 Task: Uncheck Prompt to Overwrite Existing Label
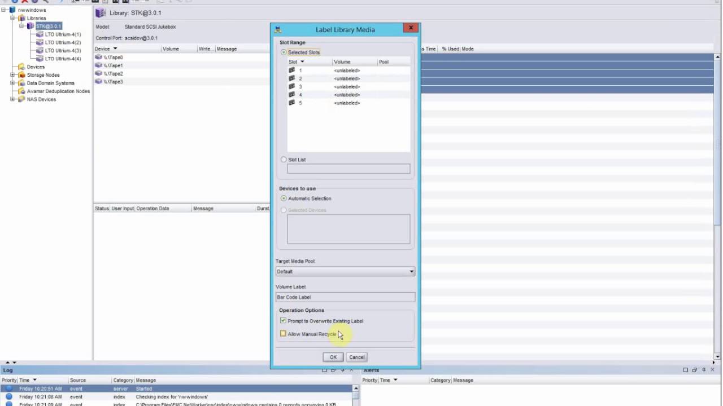283,321
